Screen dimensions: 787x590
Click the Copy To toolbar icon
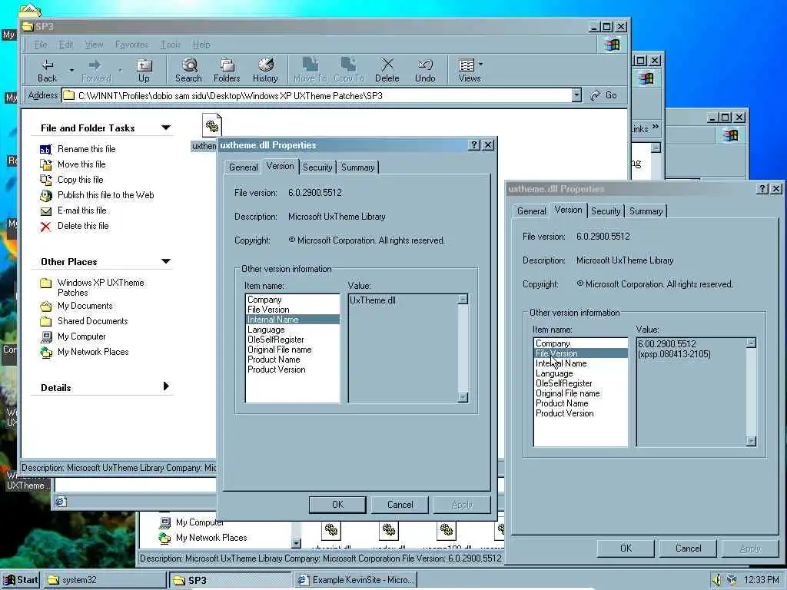pyautogui.click(x=348, y=70)
